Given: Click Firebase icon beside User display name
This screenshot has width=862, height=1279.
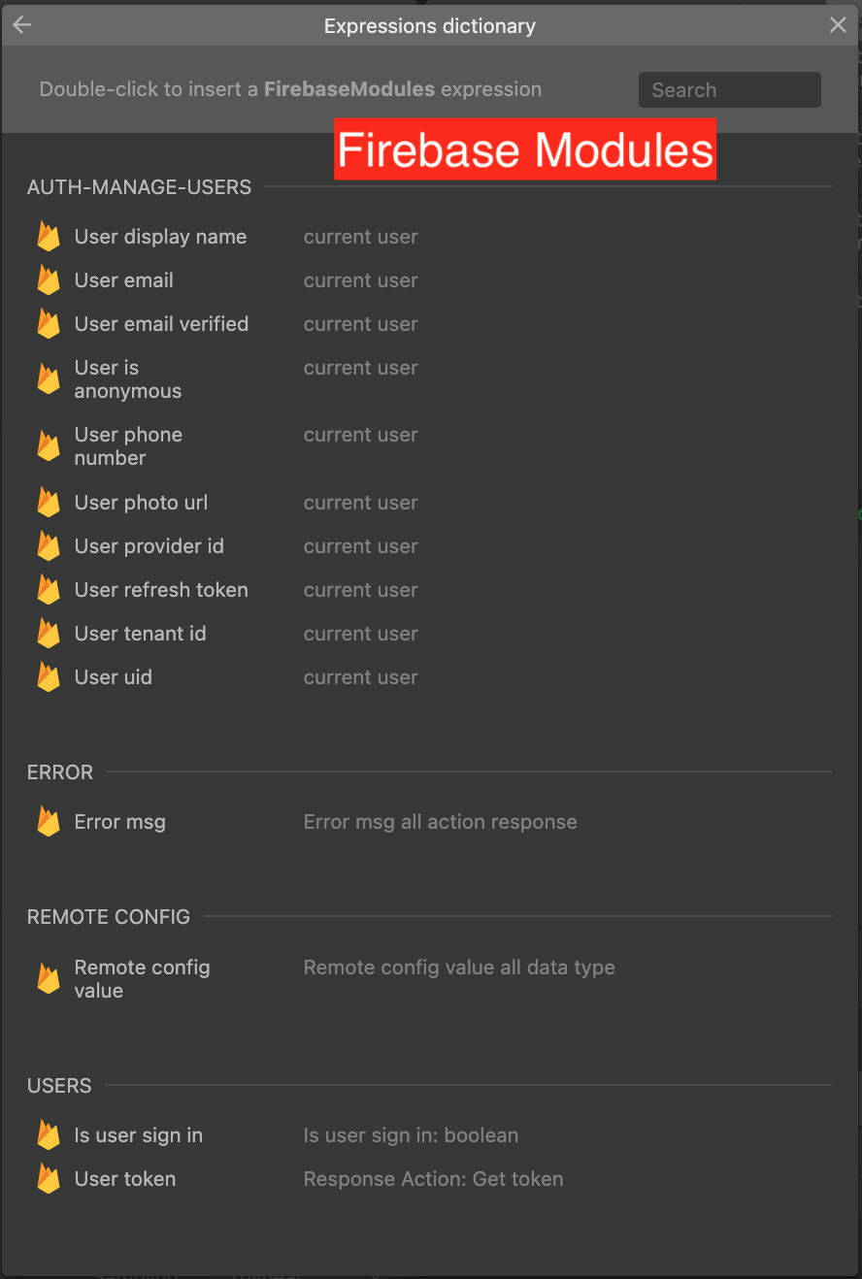Looking at the screenshot, I should (49, 237).
